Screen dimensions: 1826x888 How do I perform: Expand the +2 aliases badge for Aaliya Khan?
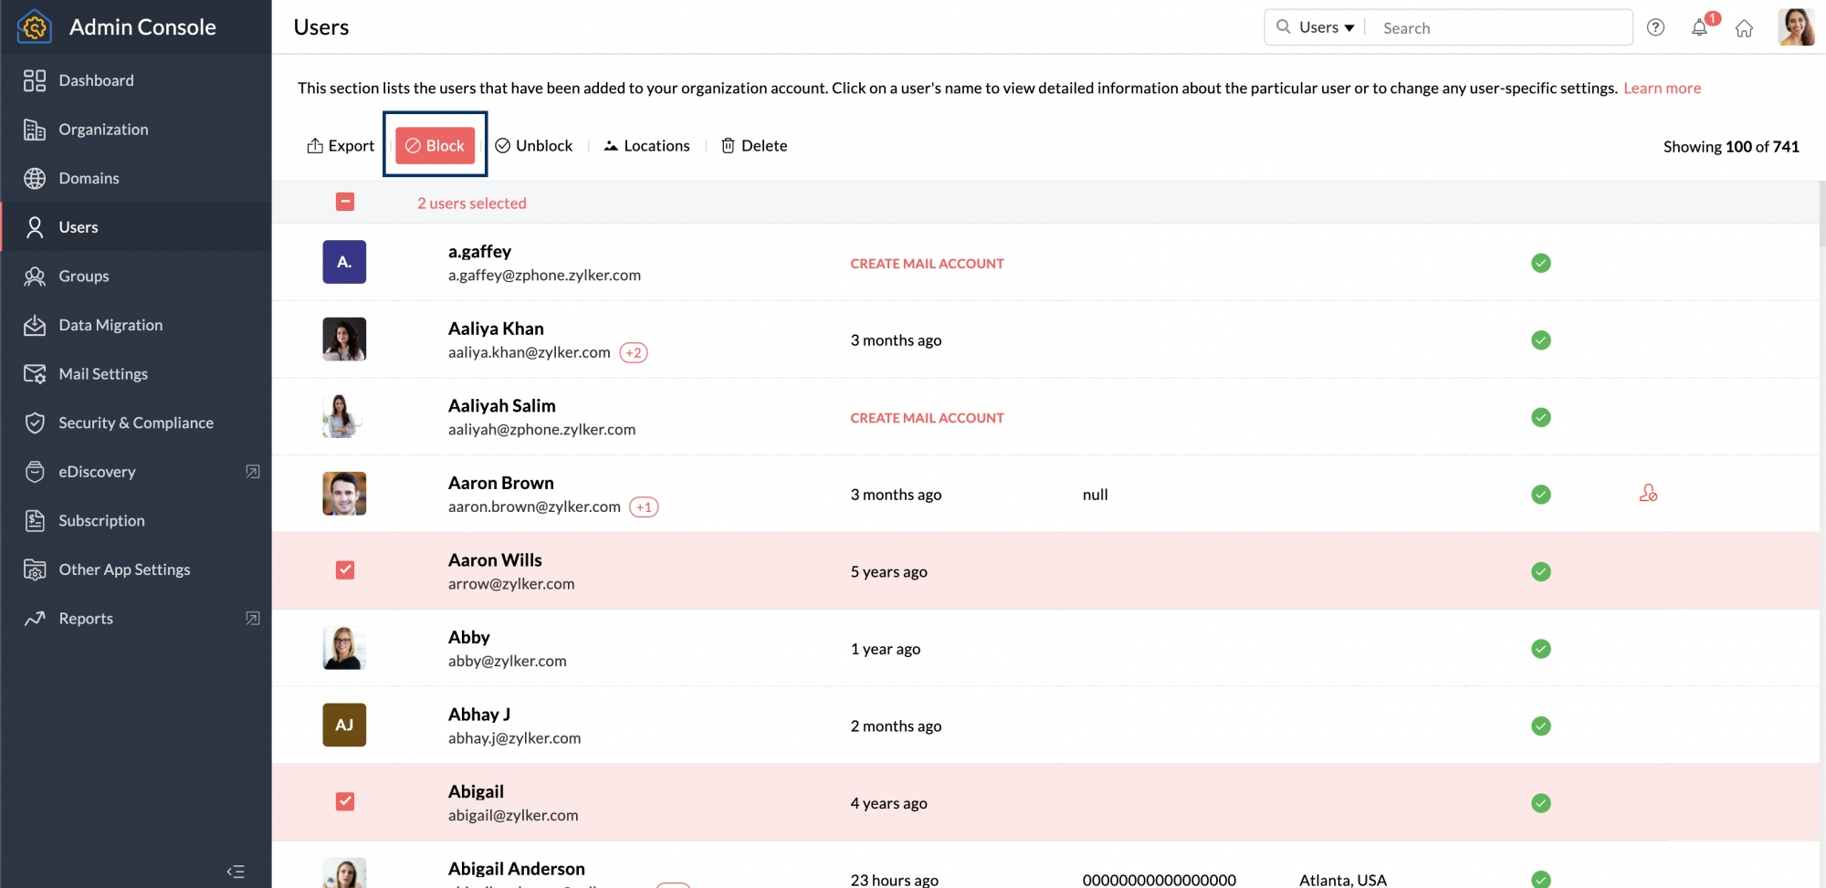[634, 353]
